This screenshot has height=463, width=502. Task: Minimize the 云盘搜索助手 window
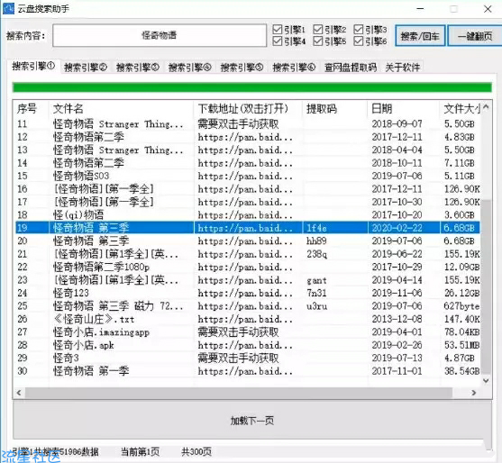tap(420, 9)
